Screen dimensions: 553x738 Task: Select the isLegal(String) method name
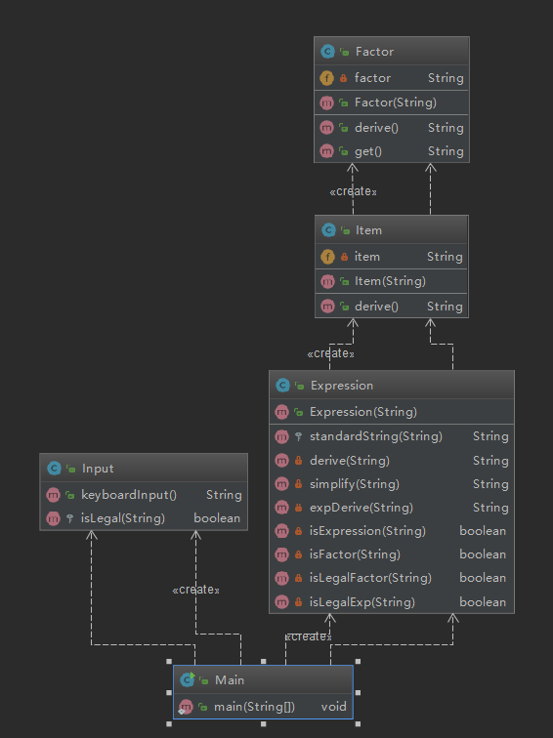[123, 518]
